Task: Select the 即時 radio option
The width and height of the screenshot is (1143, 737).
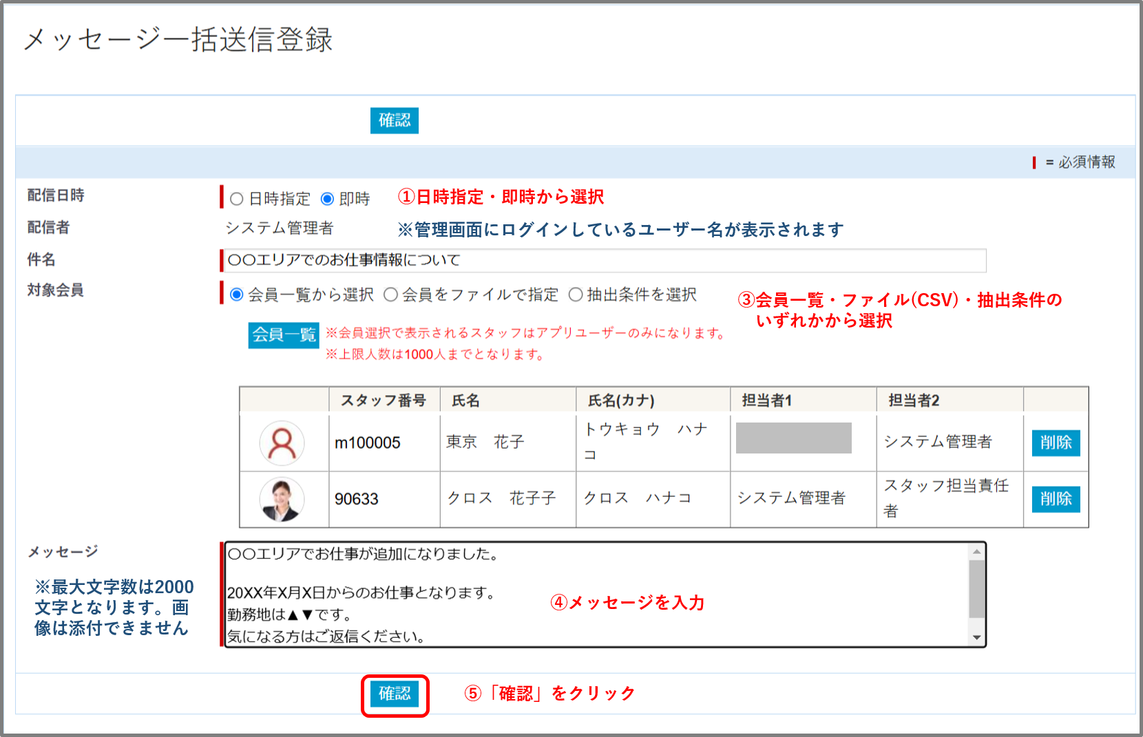Action: tap(328, 199)
